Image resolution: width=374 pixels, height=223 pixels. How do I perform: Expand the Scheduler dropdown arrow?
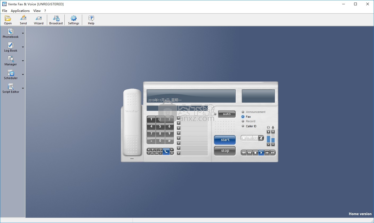pyautogui.click(x=23, y=75)
